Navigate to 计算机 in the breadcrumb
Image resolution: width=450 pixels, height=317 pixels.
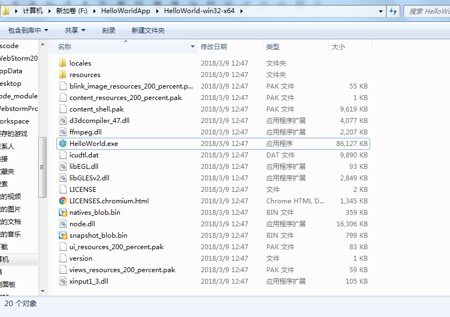pyautogui.click(x=33, y=11)
